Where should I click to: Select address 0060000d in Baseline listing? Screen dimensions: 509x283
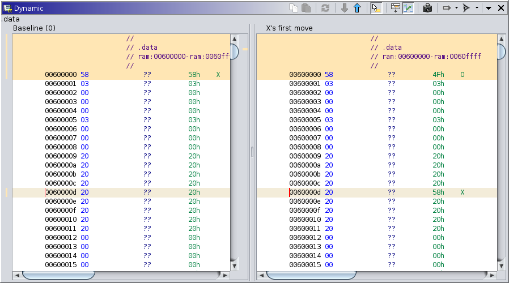point(60,192)
